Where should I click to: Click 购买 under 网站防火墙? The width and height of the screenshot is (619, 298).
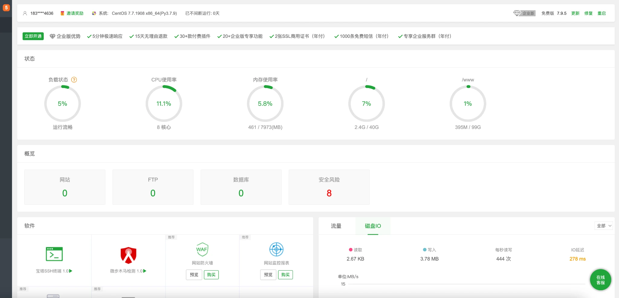click(211, 275)
